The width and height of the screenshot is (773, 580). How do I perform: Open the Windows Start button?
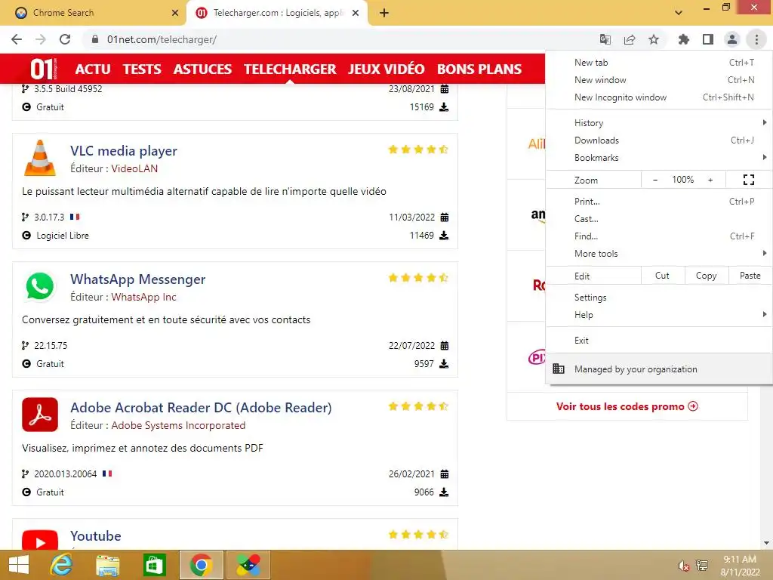coord(19,565)
